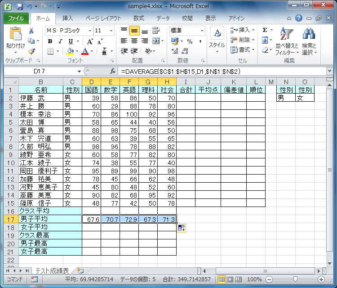Select the Format Painter brush
This screenshot has height=288, width=337.
(x=31, y=51)
